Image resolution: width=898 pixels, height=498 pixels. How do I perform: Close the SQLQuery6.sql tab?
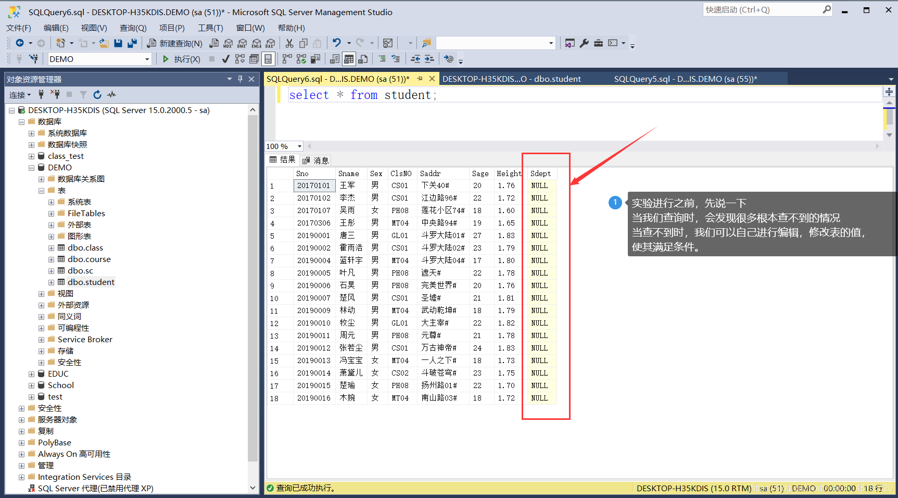[x=432, y=79]
